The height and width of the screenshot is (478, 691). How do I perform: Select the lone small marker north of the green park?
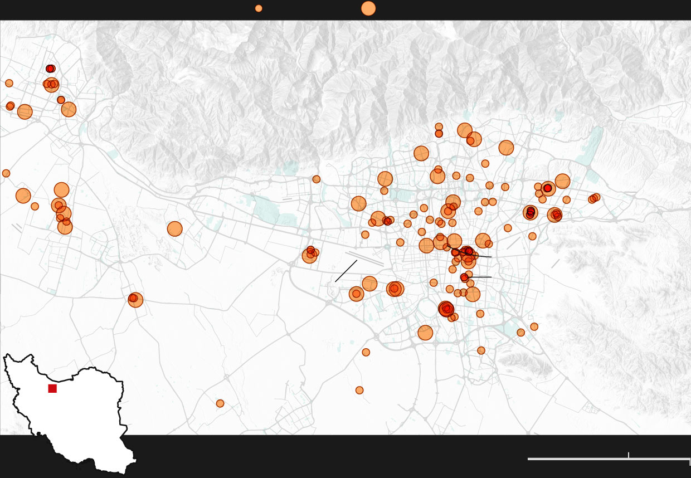[x=317, y=179]
